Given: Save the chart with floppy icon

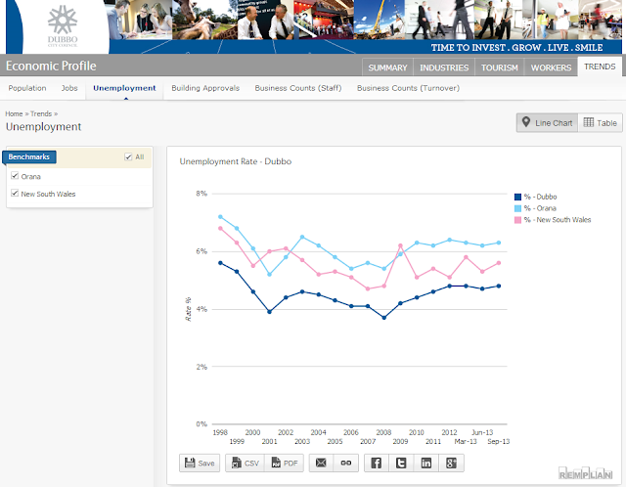Looking at the screenshot, I should coord(200,464).
